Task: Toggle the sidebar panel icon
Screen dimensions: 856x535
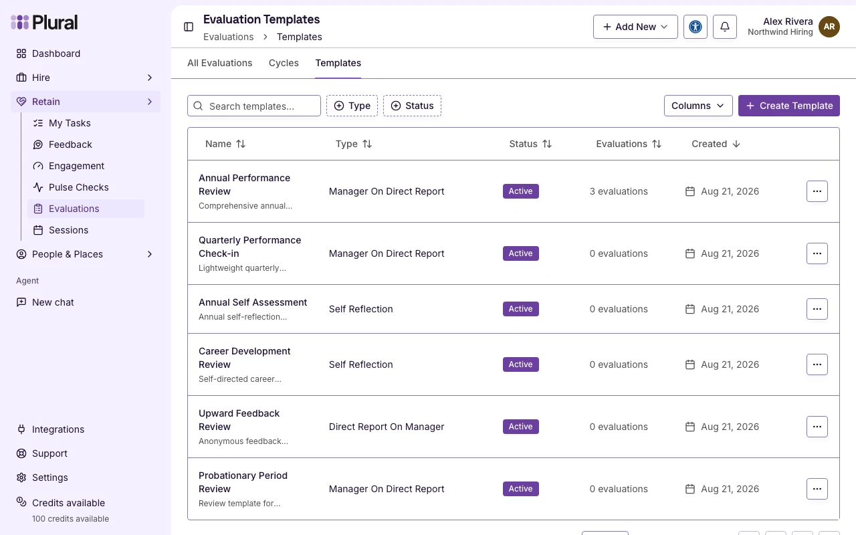Action: (x=189, y=27)
